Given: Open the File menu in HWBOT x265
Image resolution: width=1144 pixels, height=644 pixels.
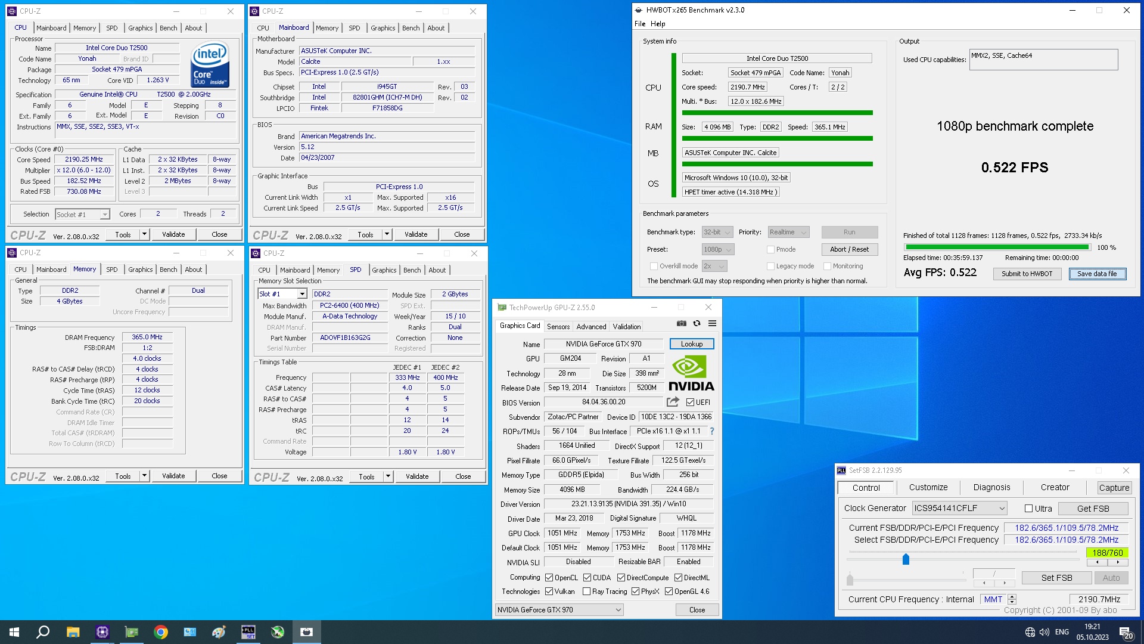Looking at the screenshot, I should click(640, 24).
